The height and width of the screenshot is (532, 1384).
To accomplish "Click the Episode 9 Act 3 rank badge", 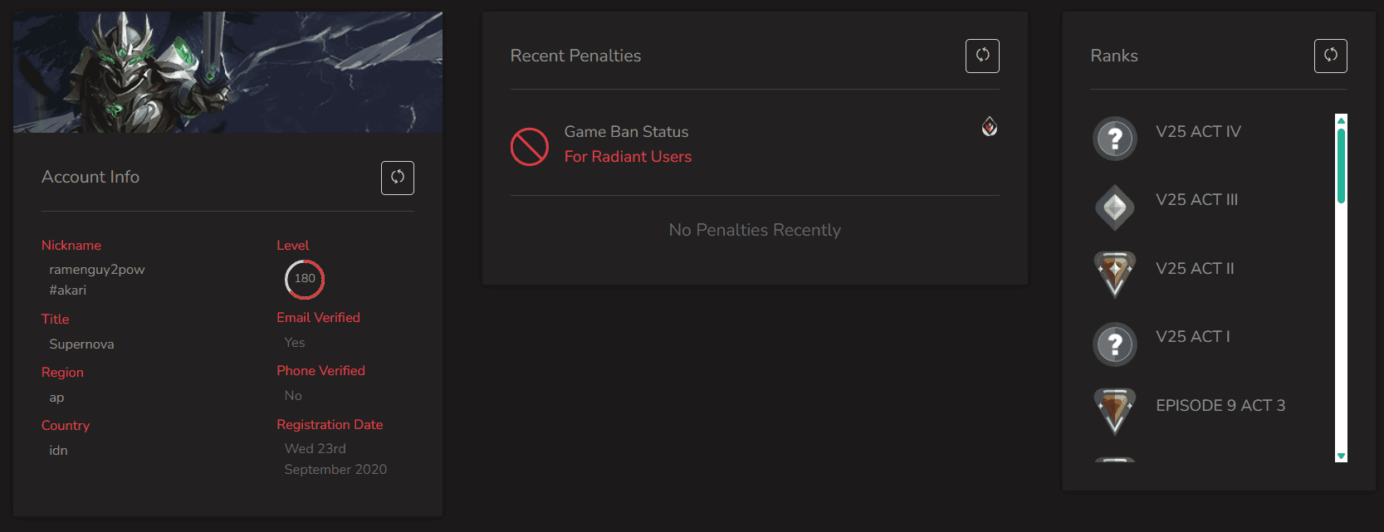I will [1115, 411].
